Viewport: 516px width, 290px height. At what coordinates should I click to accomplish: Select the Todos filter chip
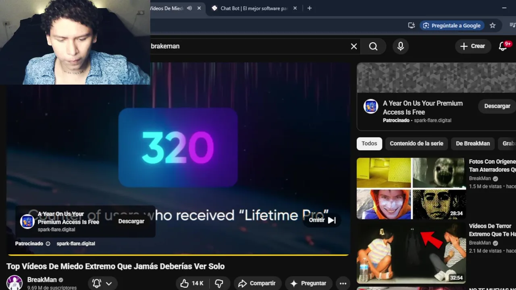click(x=369, y=143)
